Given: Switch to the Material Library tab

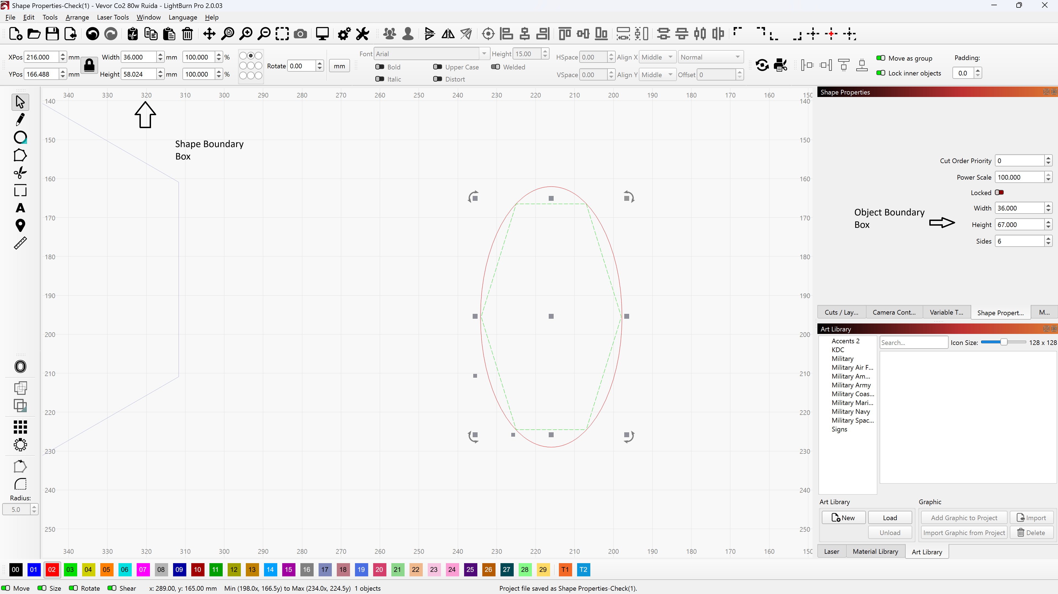Looking at the screenshot, I should [875, 551].
